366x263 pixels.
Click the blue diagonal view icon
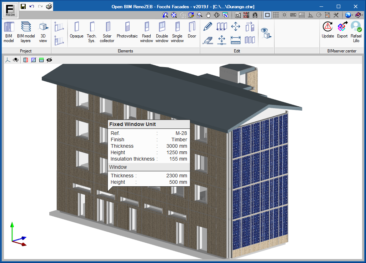pyautogui.click(x=34, y=60)
